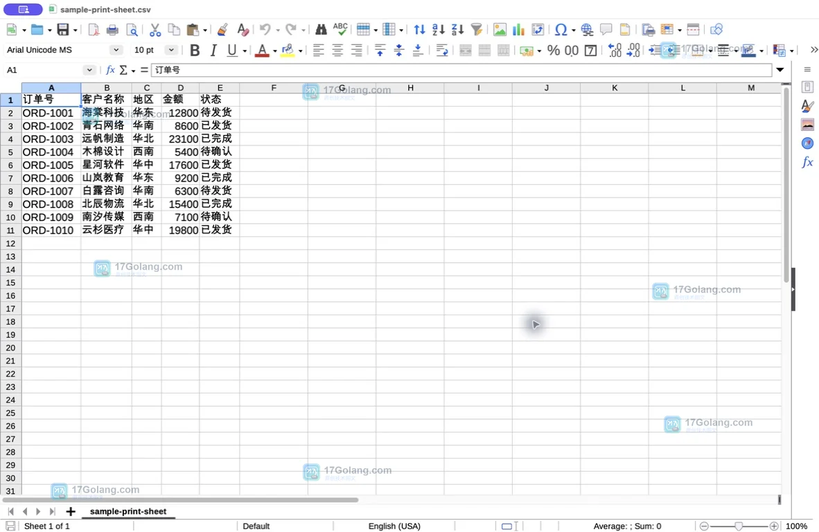This screenshot has height=532, width=819.
Task: Toggle center horizontally
Action: tap(337, 50)
